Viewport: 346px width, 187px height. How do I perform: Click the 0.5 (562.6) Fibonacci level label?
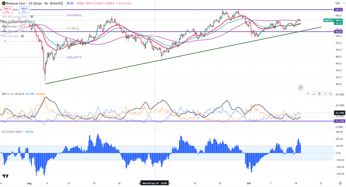(73, 28)
